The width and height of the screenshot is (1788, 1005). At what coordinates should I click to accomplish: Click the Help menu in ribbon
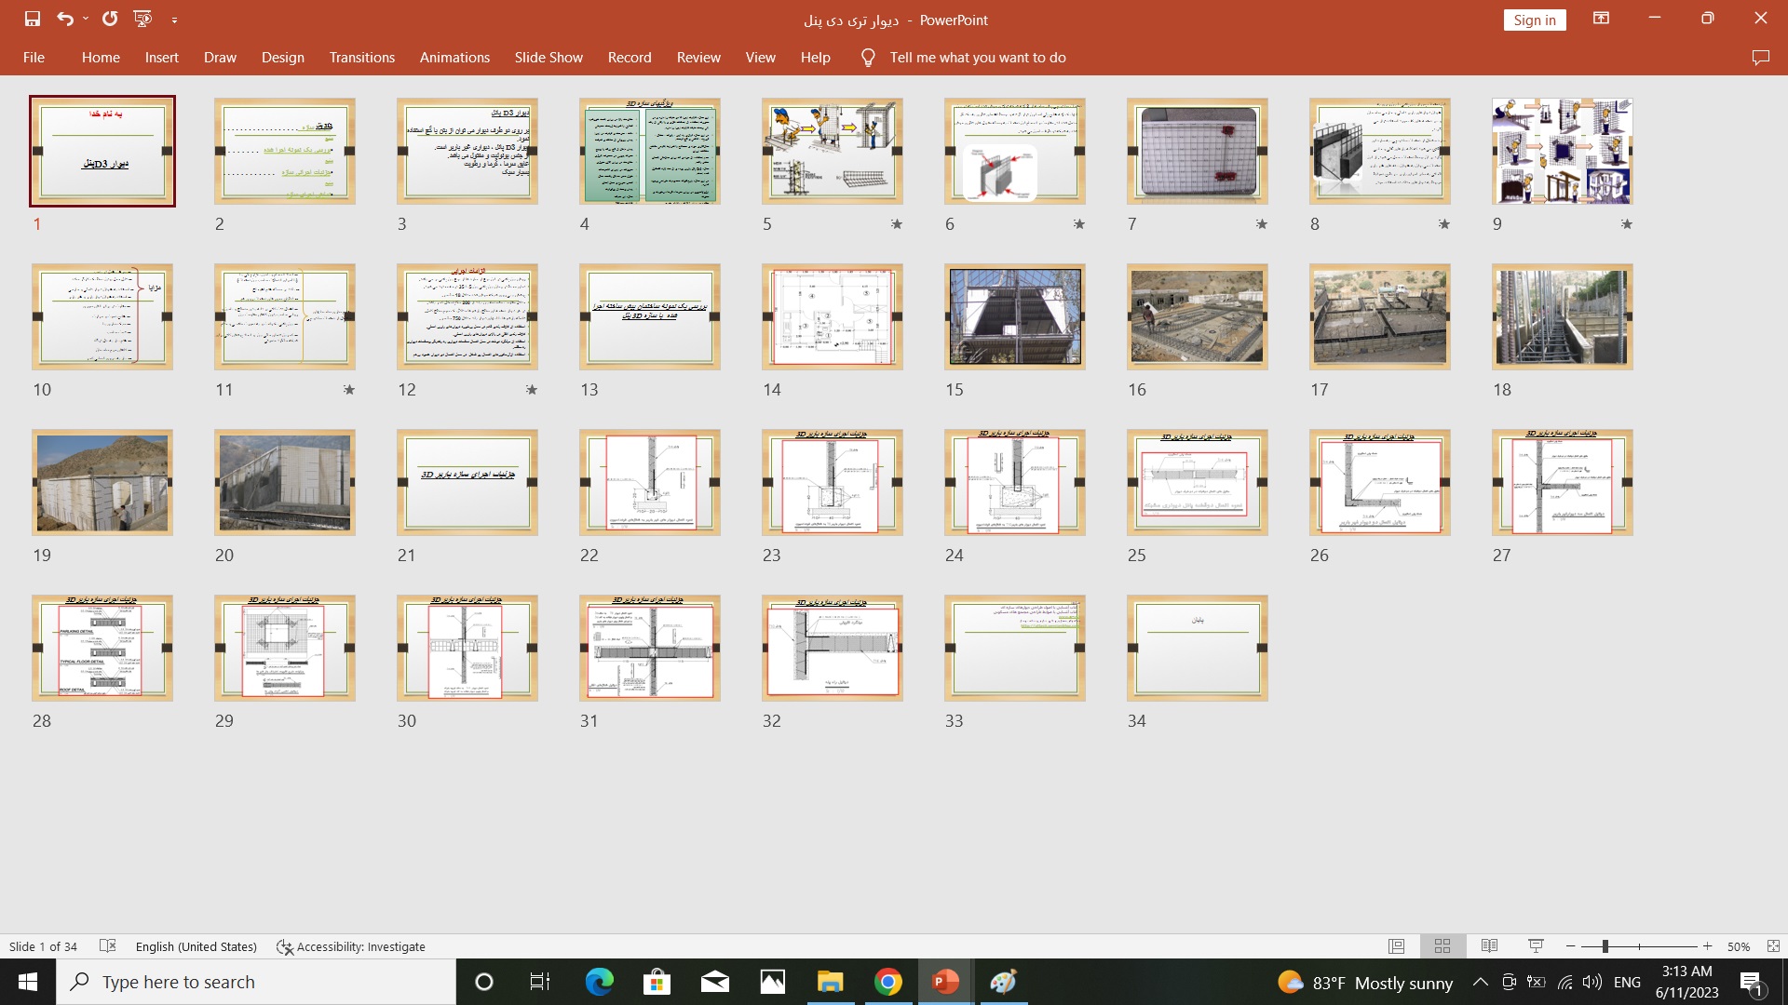pyautogui.click(x=814, y=57)
